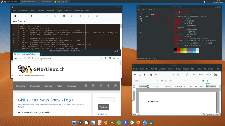
Task: Open the Seitenbreite zoom dropdown
Action: (205, 74)
